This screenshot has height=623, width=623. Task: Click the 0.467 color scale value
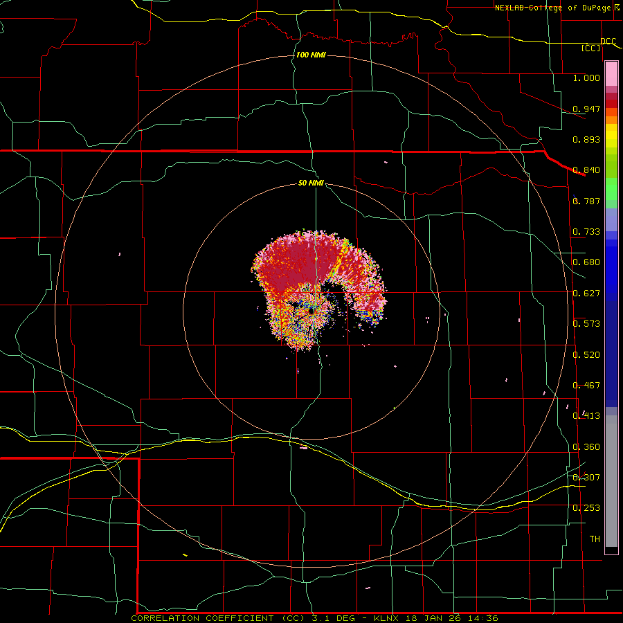point(586,386)
